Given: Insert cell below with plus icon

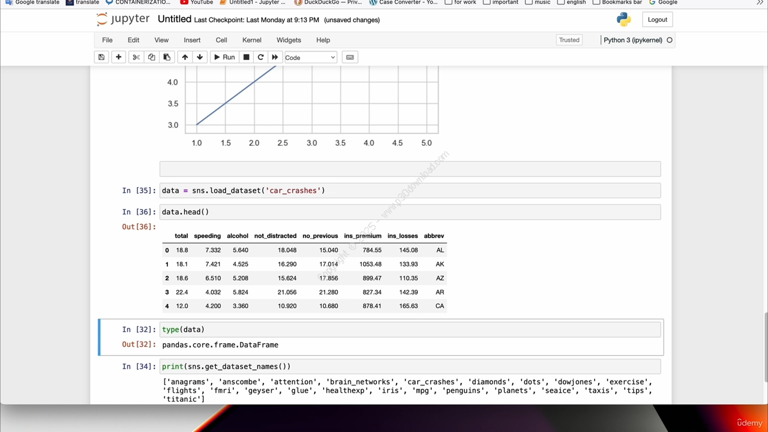Looking at the screenshot, I should tap(118, 58).
